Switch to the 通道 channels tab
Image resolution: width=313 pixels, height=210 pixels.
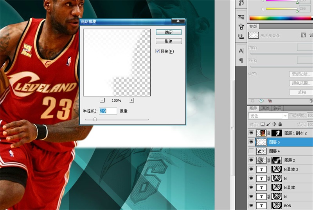265,108
